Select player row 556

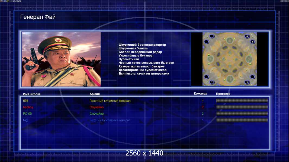pyautogui.click(x=145, y=101)
